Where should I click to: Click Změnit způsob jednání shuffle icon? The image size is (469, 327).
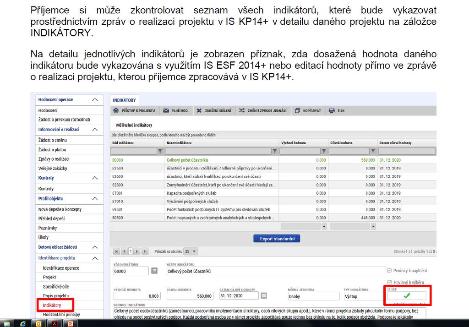point(242,110)
